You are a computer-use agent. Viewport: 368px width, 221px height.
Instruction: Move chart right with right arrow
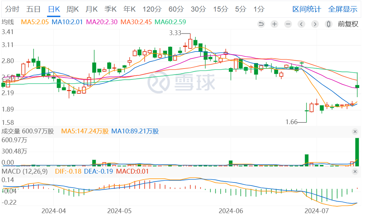click(315, 24)
